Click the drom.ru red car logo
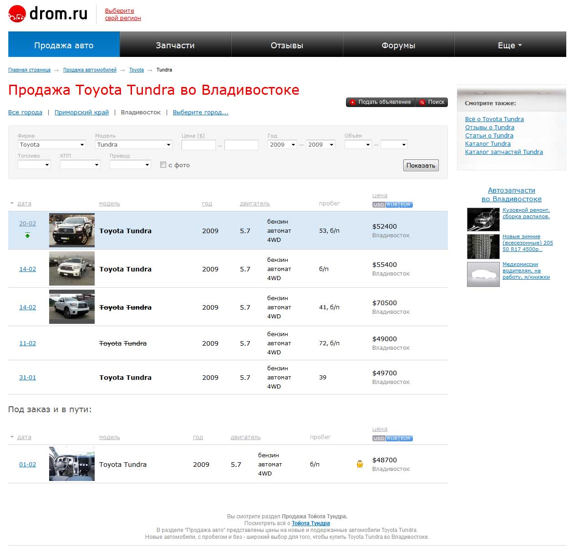Screen dimensions: 574x547 coord(17,14)
